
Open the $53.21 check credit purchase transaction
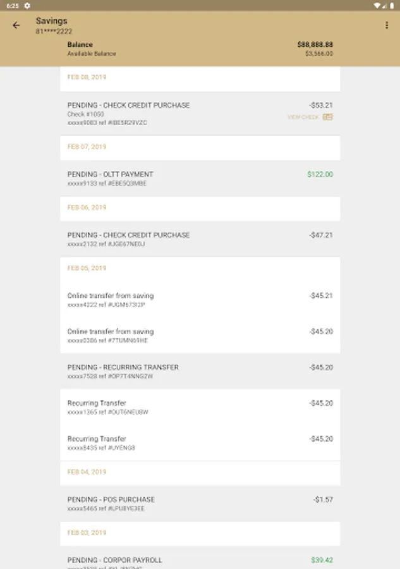[200, 113]
